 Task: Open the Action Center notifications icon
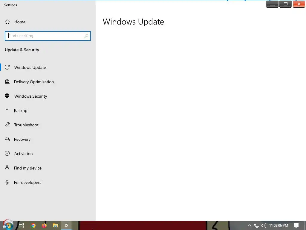coord(296,226)
